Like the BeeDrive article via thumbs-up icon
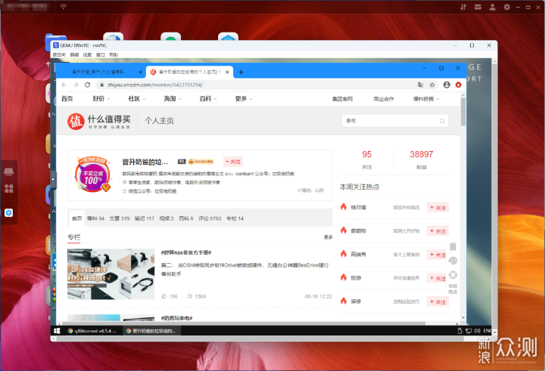This screenshot has width=545, height=371. 163,296
